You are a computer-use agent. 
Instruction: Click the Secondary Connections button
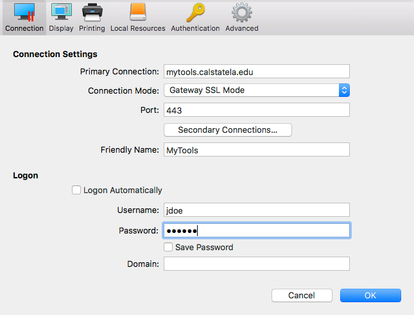tap(228, 130)
